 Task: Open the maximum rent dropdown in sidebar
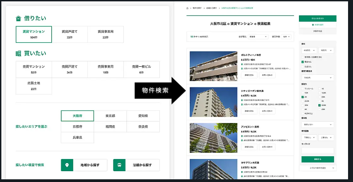[x=326, y=50]
